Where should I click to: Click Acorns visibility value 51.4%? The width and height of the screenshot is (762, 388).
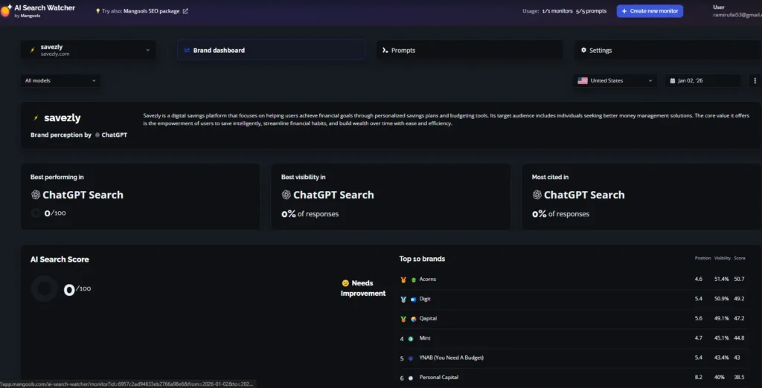(x=721, y=279)
